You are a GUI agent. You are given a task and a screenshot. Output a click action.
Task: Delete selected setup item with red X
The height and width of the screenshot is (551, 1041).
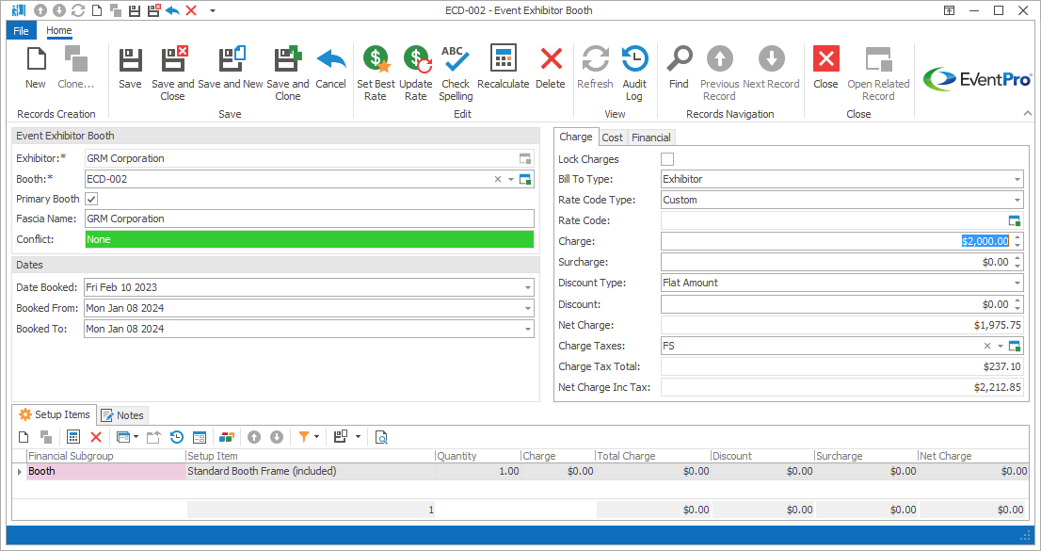[x=96, y=437]
